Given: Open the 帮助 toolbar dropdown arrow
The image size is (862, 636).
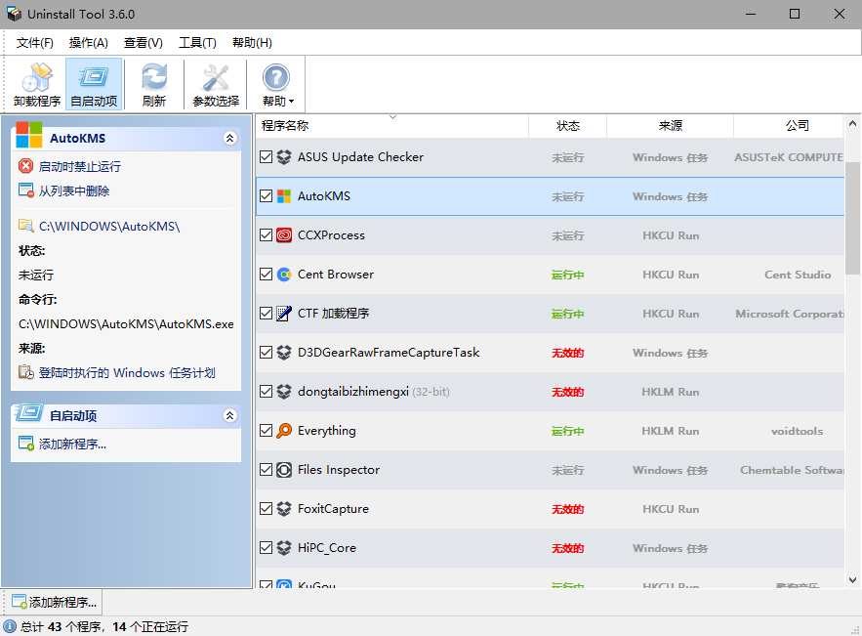Looking at the screenshot, I should [291, 102].
